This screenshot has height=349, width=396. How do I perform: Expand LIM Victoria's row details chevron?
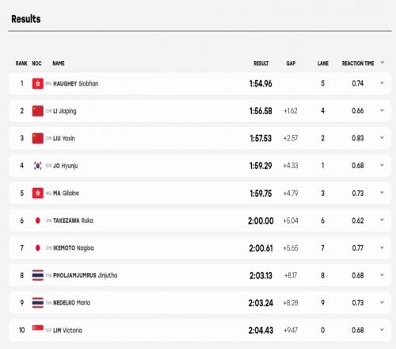pos(382,330)
